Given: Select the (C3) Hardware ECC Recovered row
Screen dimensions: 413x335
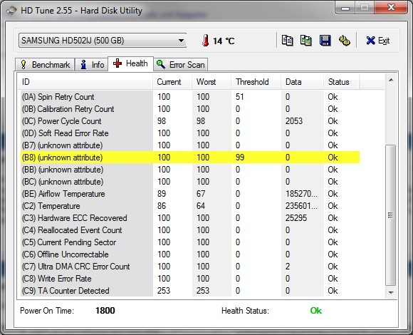Looking at the screenshot, I should tap(189, 218).
